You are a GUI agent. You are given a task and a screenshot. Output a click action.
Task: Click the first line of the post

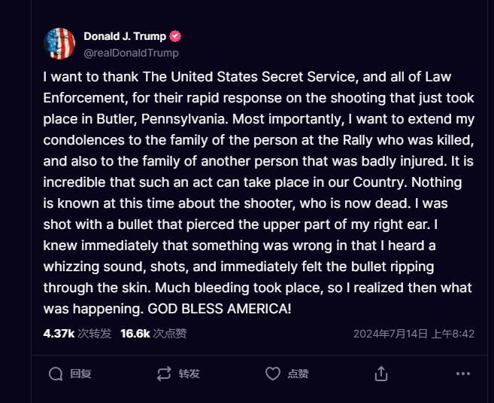click(256, 77)
